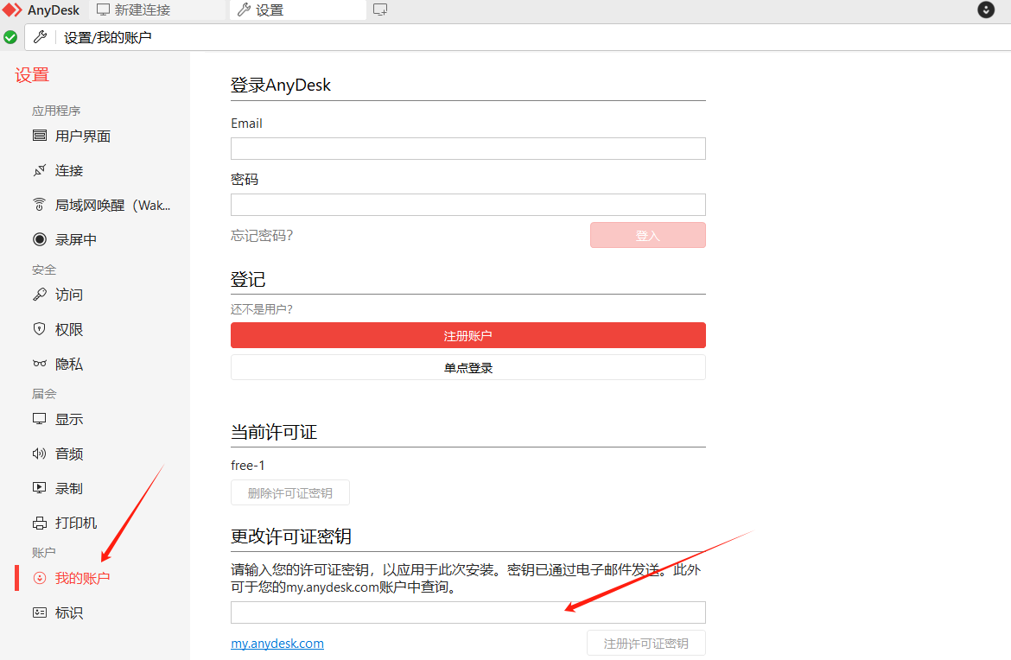Click the 权限 shield icon

[x=40, y=329]
